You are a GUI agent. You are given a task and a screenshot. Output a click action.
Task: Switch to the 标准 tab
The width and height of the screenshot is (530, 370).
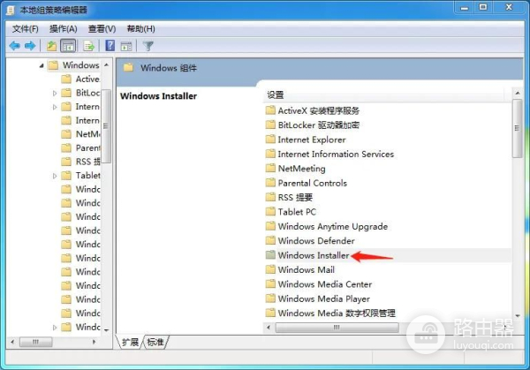[x=155, y=342]
